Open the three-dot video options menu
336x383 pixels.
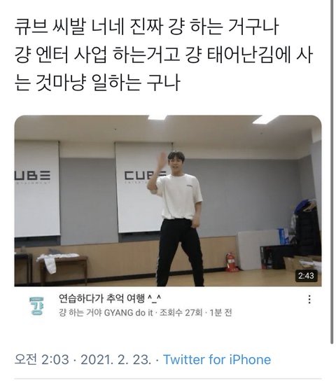coord(309,299)
